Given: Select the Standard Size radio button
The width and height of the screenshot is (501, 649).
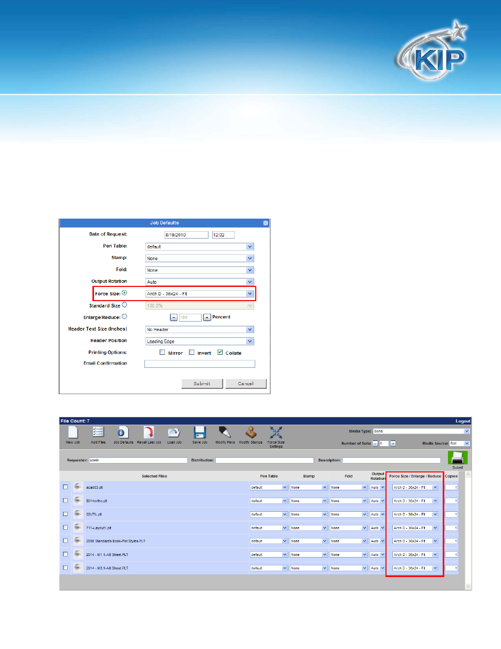Looking at the screenshot, I should (x=124, y=305).
